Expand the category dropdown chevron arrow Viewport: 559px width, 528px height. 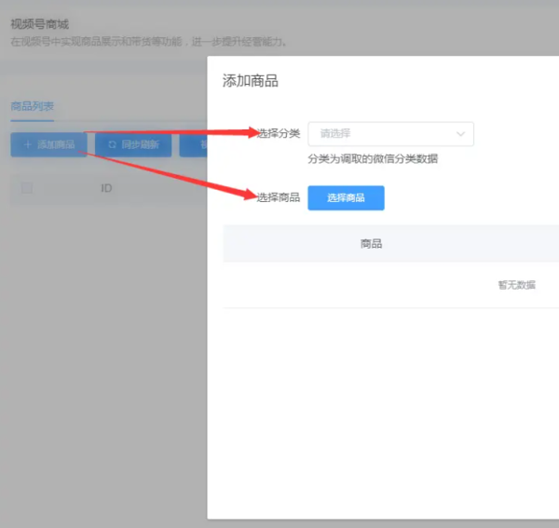[x=460, y=134]
